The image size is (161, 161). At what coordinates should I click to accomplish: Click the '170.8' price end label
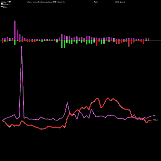(155, 120)
